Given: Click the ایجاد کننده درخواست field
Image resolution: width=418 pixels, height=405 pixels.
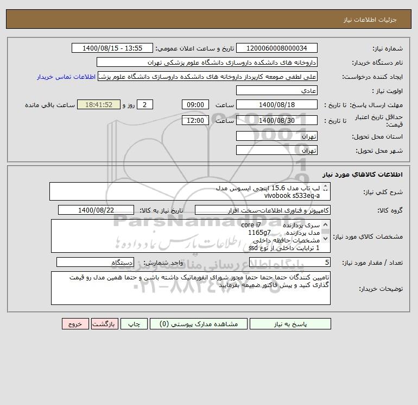Looking at the screenshot, I should click(x=208, y=76).
